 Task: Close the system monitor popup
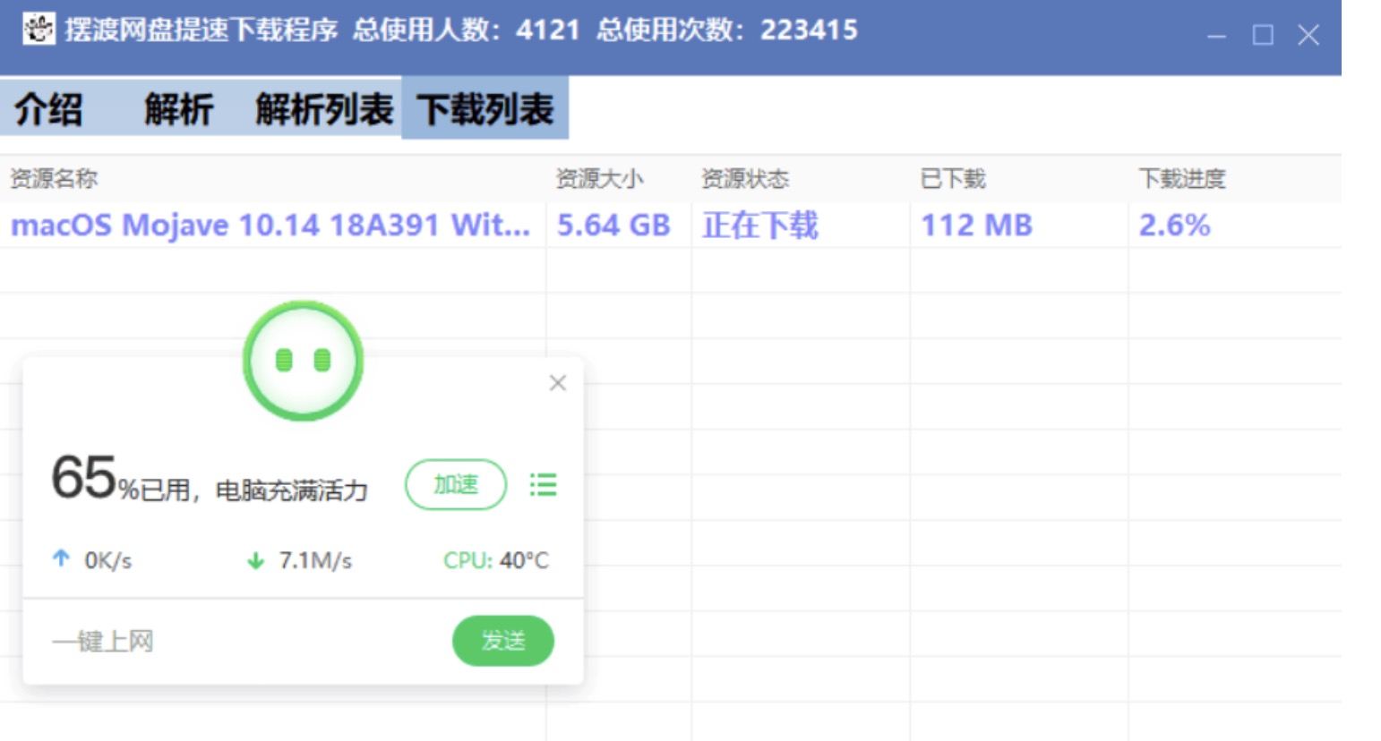(x=557, y=383)
